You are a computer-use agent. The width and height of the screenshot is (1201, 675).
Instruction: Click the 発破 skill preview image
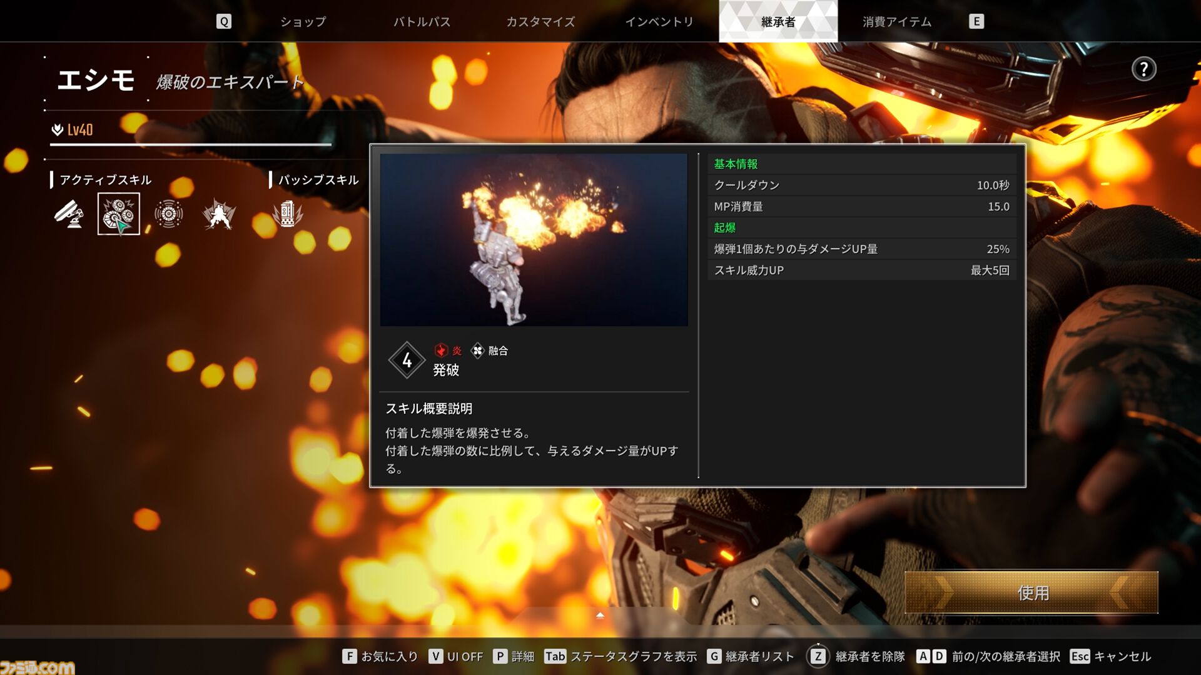click(x=534, y=240)
